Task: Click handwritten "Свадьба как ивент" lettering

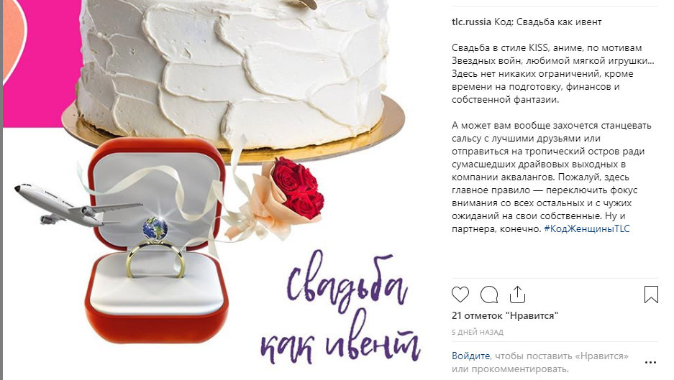Action: [340, 307]
